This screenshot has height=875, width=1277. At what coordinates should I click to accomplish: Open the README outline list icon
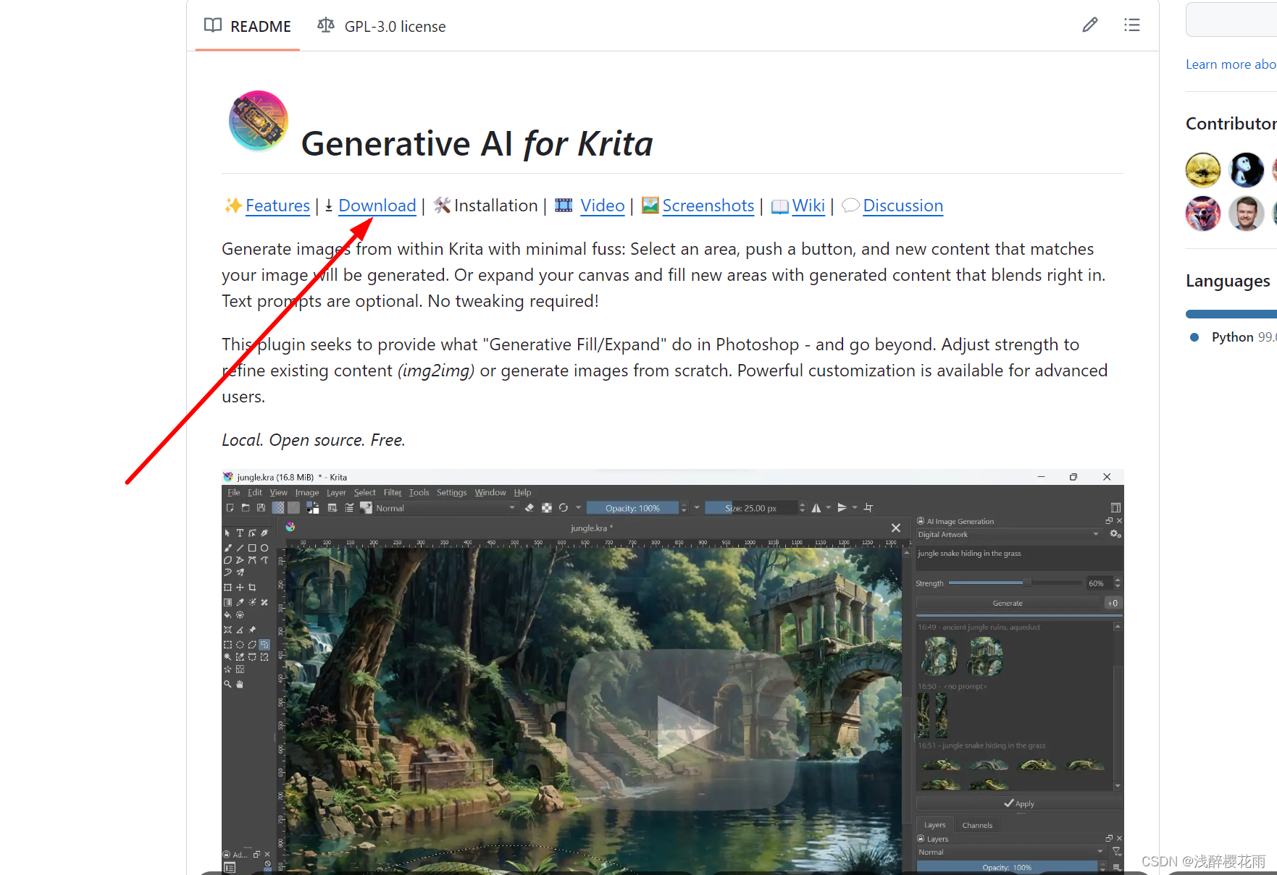(x=1131, y=25)
